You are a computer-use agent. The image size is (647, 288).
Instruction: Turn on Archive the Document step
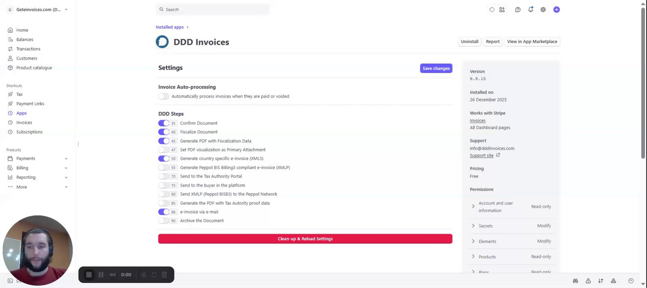click(163, 221)
